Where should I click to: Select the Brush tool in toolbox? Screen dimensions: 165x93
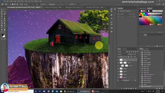click(2, 19)
